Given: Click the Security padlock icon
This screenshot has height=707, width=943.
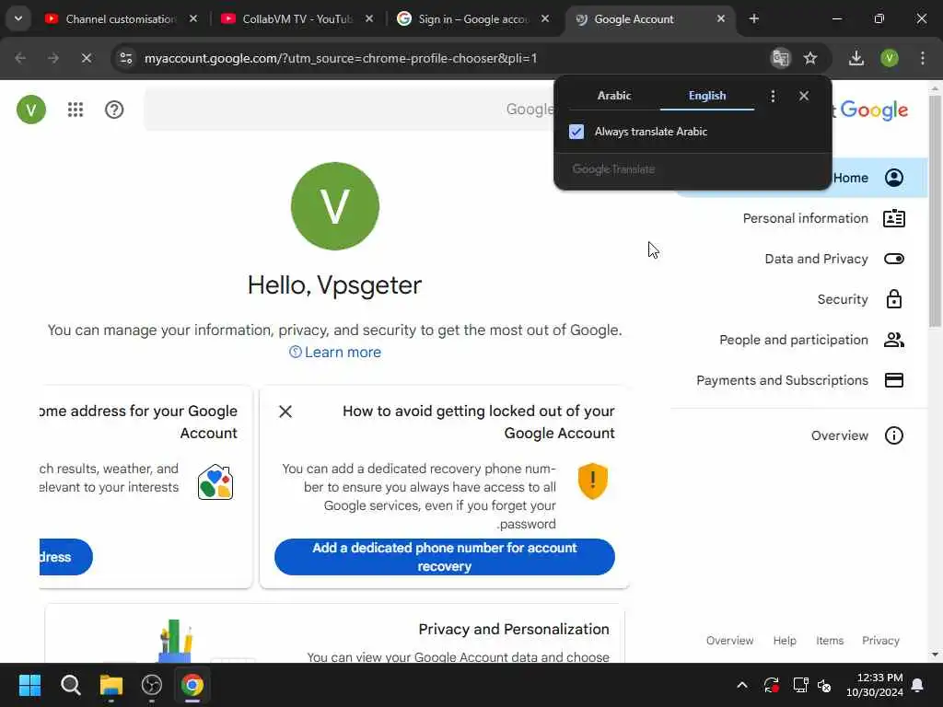Looking at the screenshot, I should [894, 299].
